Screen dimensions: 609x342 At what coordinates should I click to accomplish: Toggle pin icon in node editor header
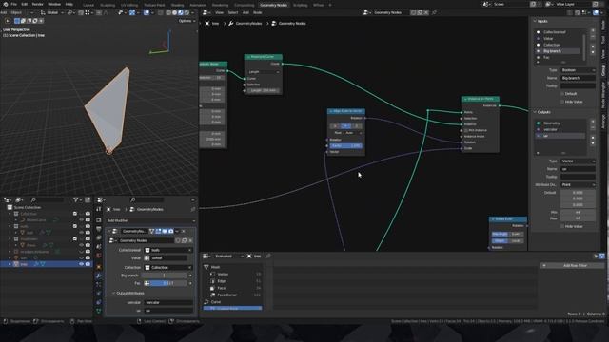[x=434, y=12]
